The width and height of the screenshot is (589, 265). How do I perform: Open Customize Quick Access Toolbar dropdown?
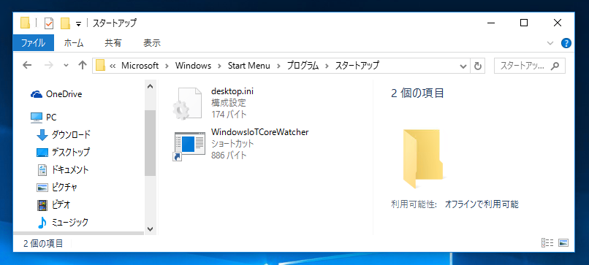coord(78,23)
